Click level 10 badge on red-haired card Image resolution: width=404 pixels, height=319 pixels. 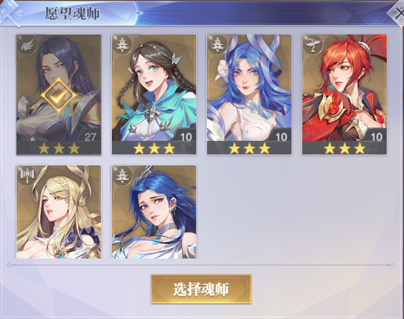coord(376,137)
